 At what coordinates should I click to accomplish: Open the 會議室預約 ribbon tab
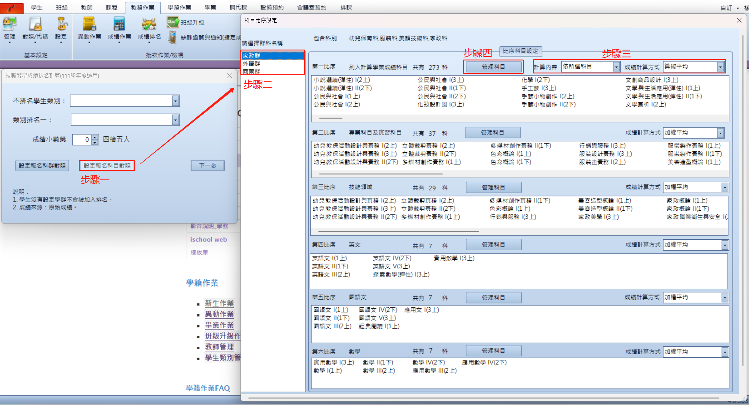(x=312, y=8)
